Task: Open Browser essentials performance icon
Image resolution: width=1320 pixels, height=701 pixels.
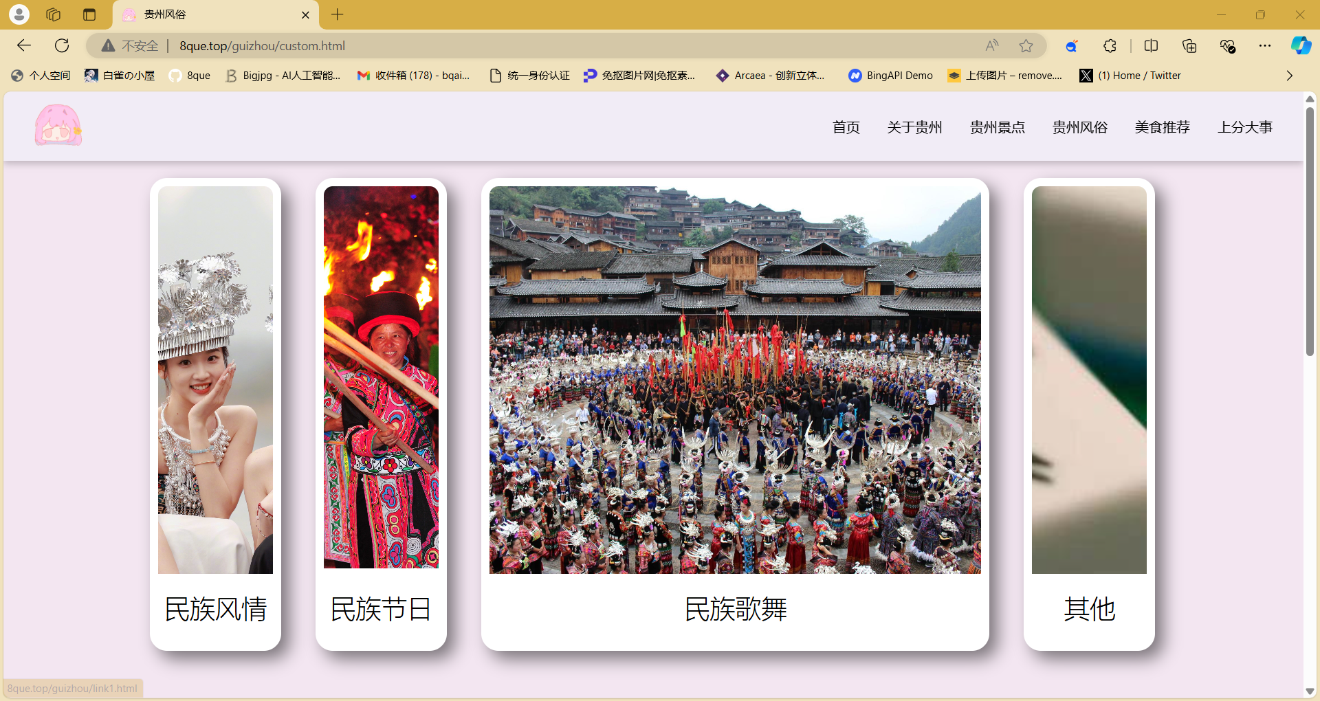Action: (x=1227, y=45)
